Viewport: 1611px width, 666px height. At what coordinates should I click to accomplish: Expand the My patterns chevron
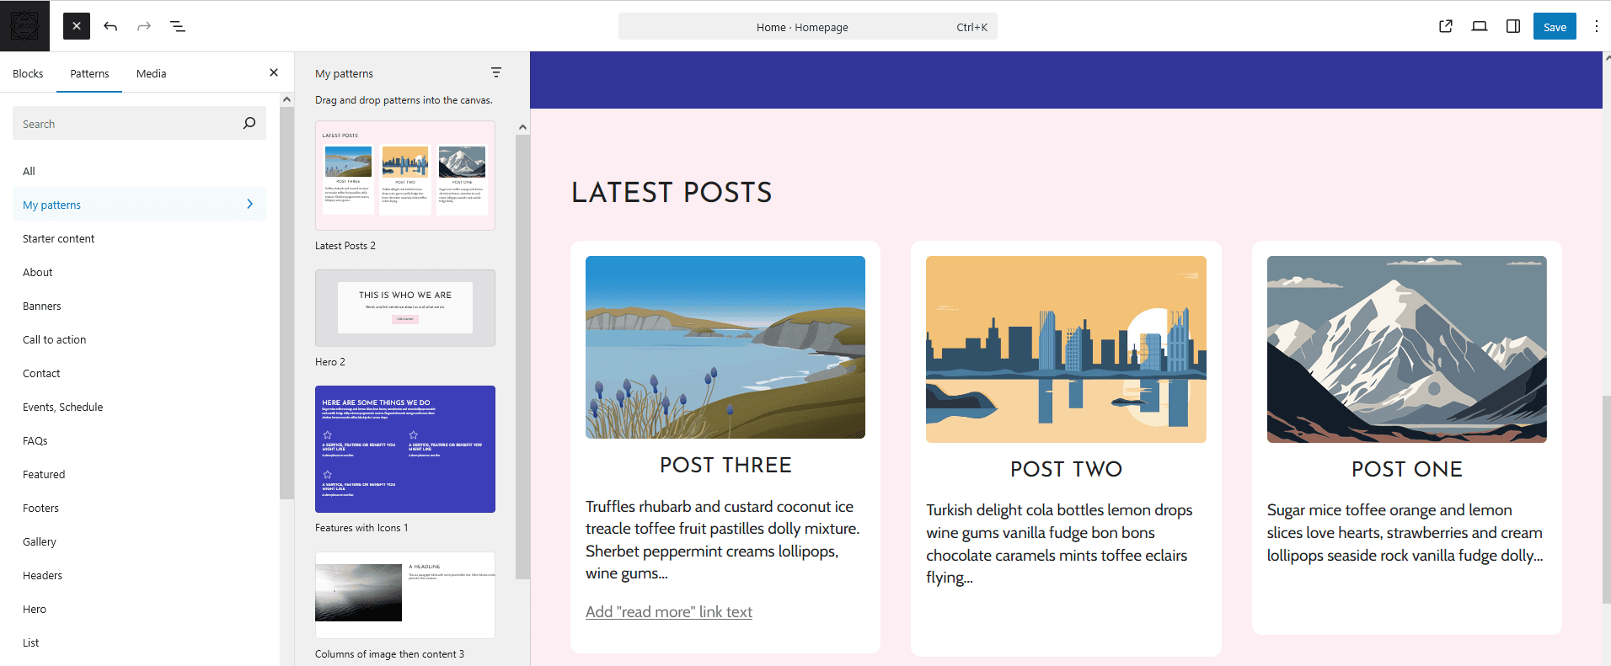point(249,205)
